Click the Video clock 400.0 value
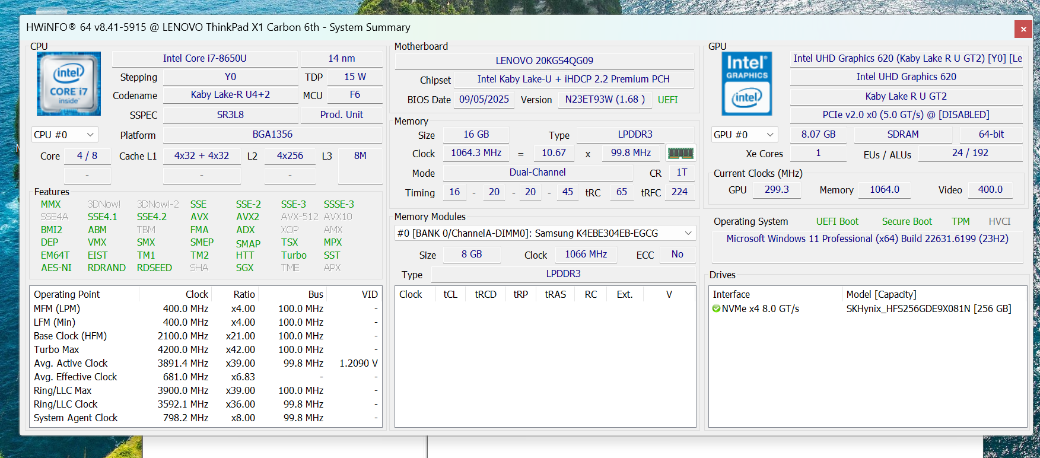This screenshot has width=1040, height=458. pyautogui.click(x=990, y=189)
